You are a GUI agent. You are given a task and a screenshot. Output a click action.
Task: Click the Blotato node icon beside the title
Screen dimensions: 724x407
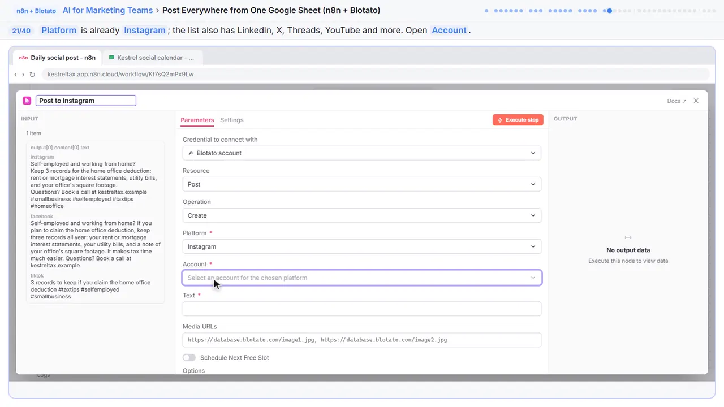[27, 101]
